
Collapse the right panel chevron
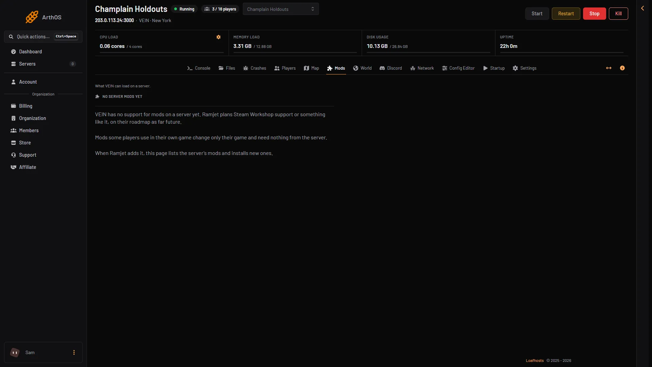point(642,8)
